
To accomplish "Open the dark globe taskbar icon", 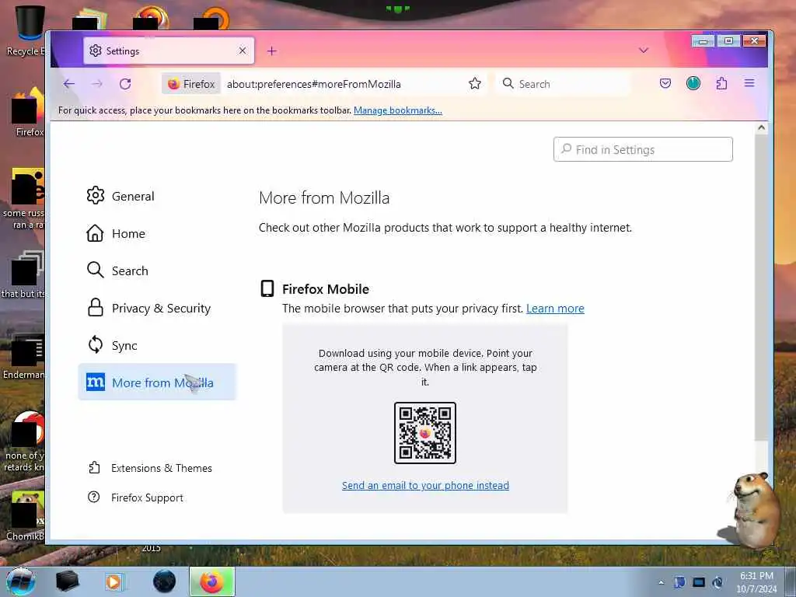I will click(x=164, y=581).
